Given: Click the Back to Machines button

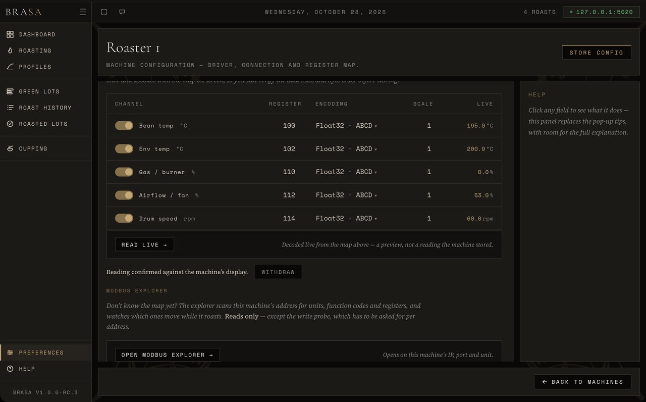Looking at the screenshot, I should (x=583, y=382).
